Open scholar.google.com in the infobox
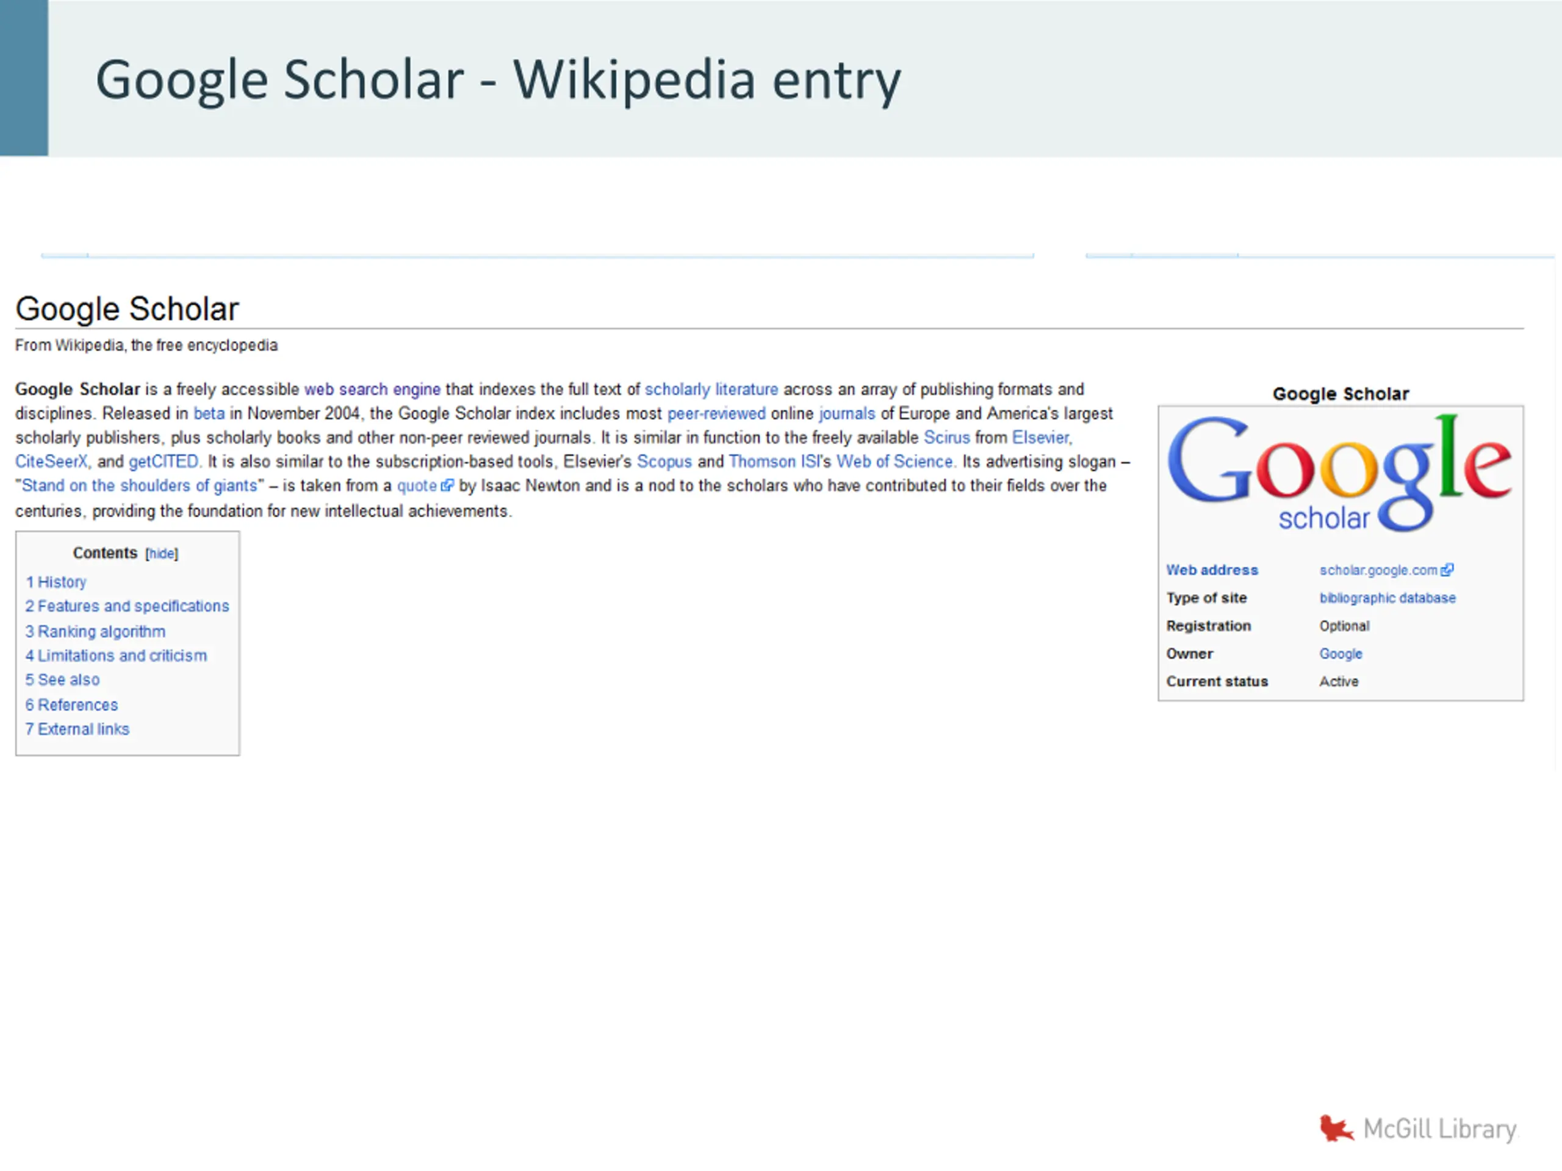This screenshot has height=1171, width=1562. tap(1378, 570)
